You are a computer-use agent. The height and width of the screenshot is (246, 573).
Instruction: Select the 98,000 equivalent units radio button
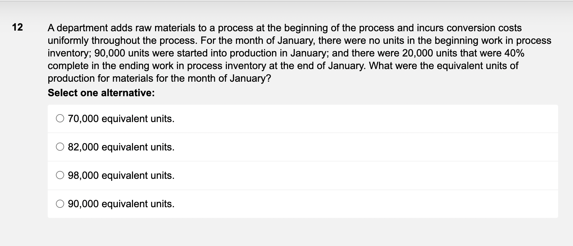click(x=60, y=176)
